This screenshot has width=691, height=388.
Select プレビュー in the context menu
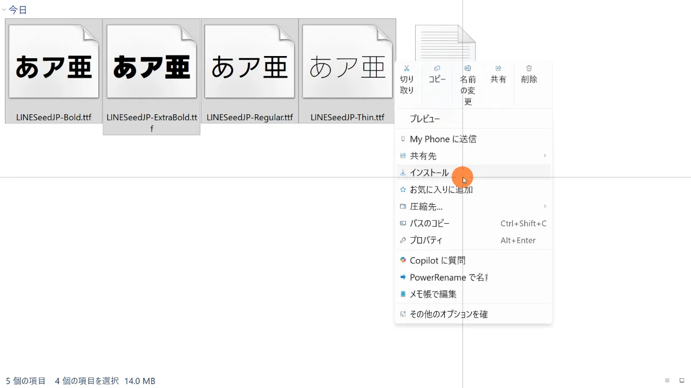(473, 119)
